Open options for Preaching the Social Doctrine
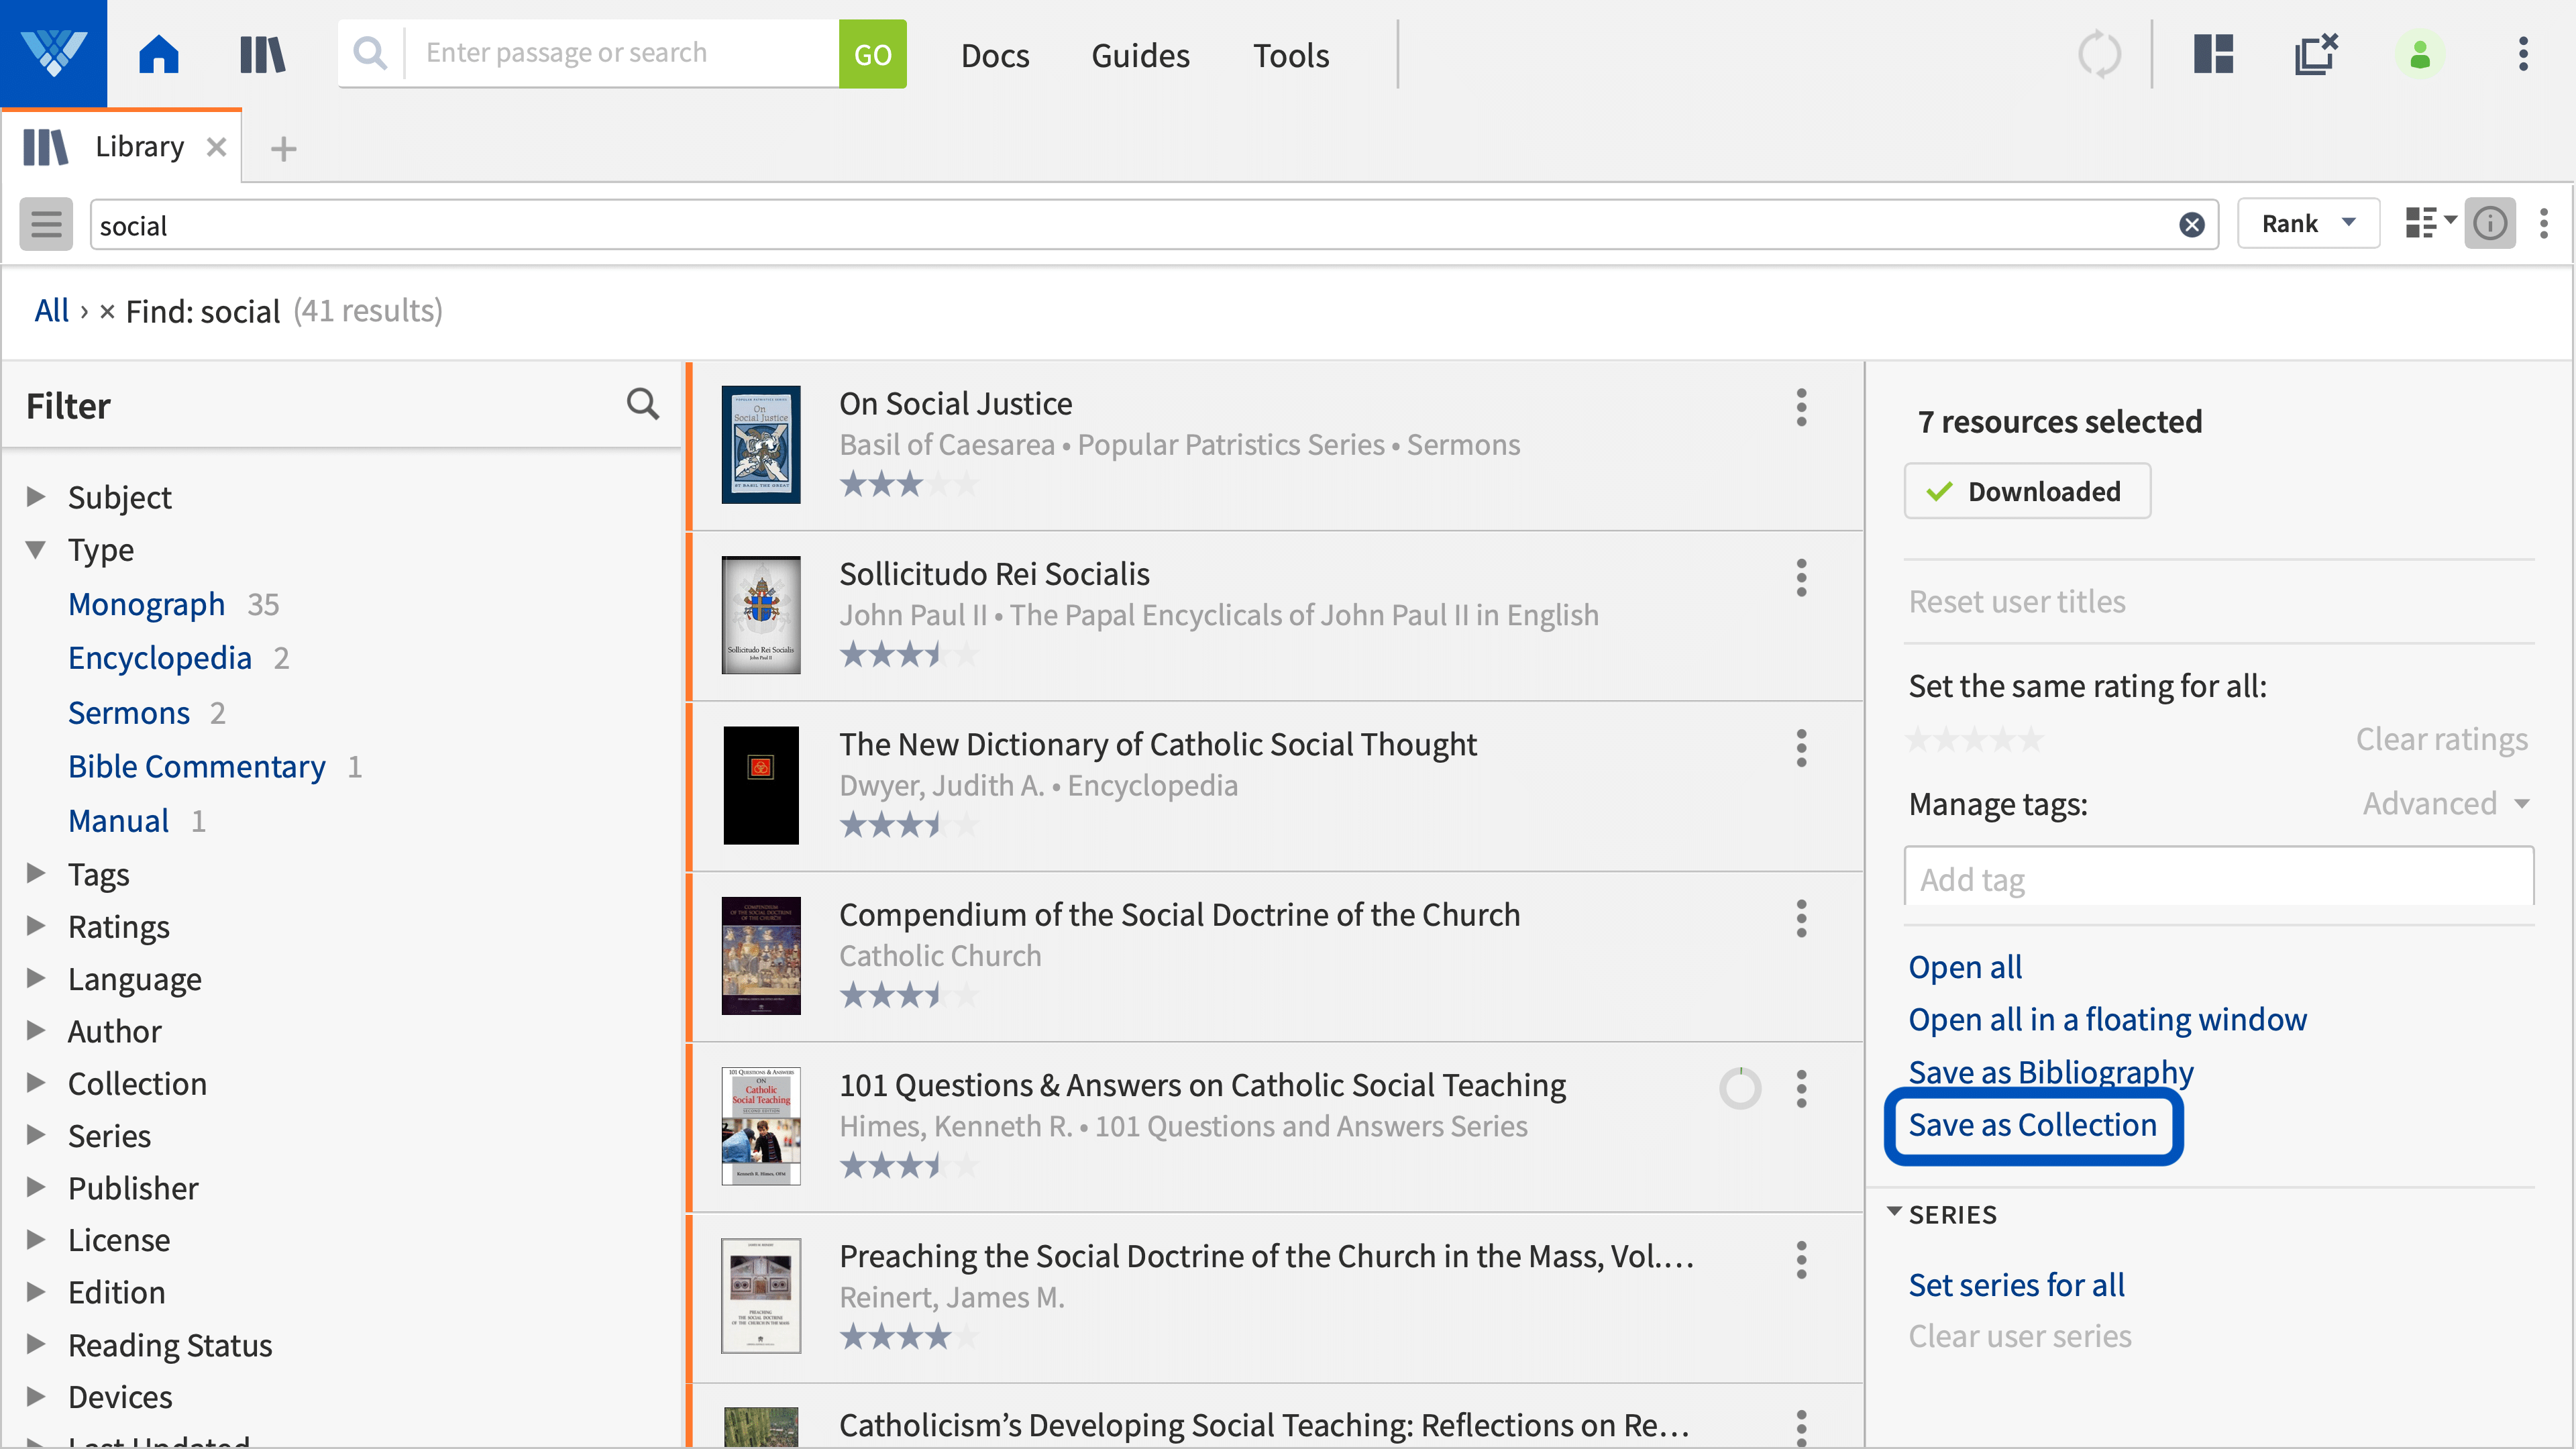 pyautogui.click(x=1801, y=1260)
